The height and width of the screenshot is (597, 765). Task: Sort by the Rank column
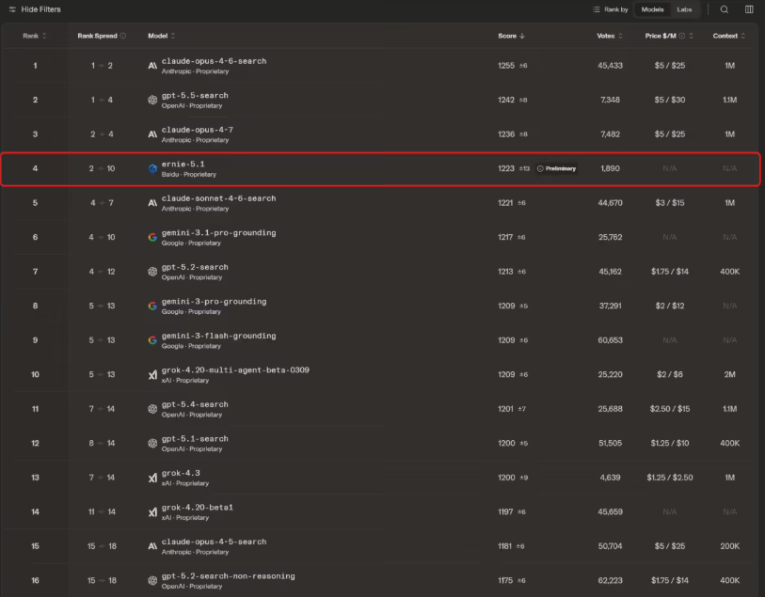click(x=34, y=36)
